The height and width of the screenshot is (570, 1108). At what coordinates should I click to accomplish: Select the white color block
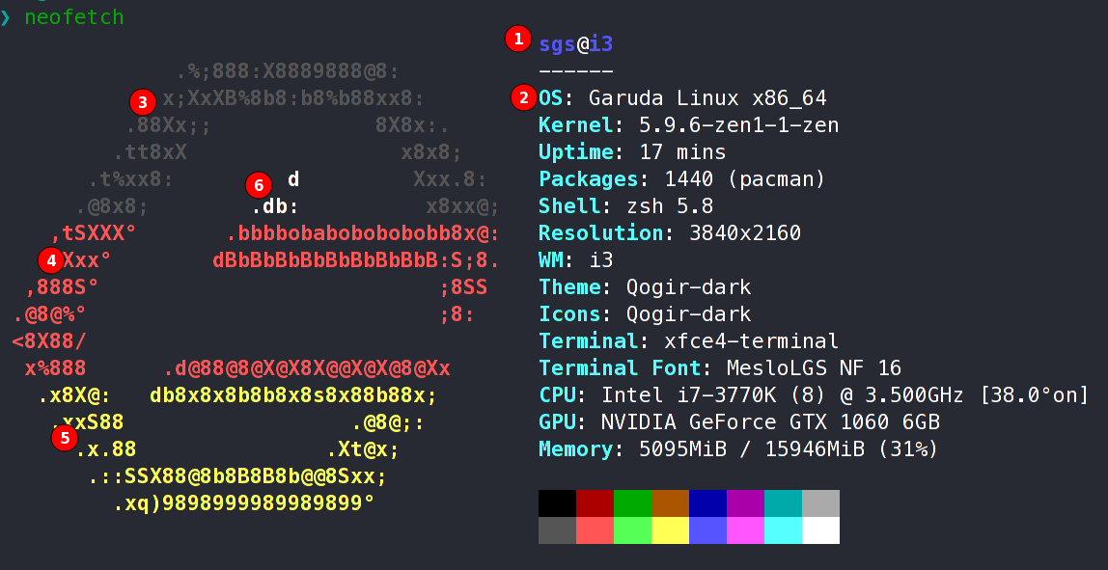[x=820, y=530]
